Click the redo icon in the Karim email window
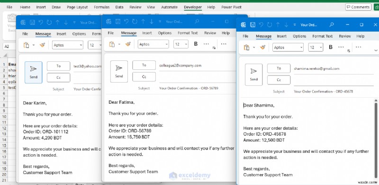379x185 pixels. pos(49,22)
